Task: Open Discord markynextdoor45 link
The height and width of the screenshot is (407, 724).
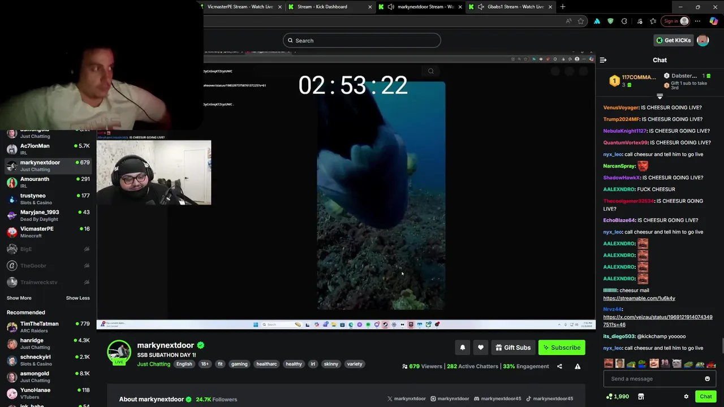Action: pyautogui.click(x=497, y=399)
